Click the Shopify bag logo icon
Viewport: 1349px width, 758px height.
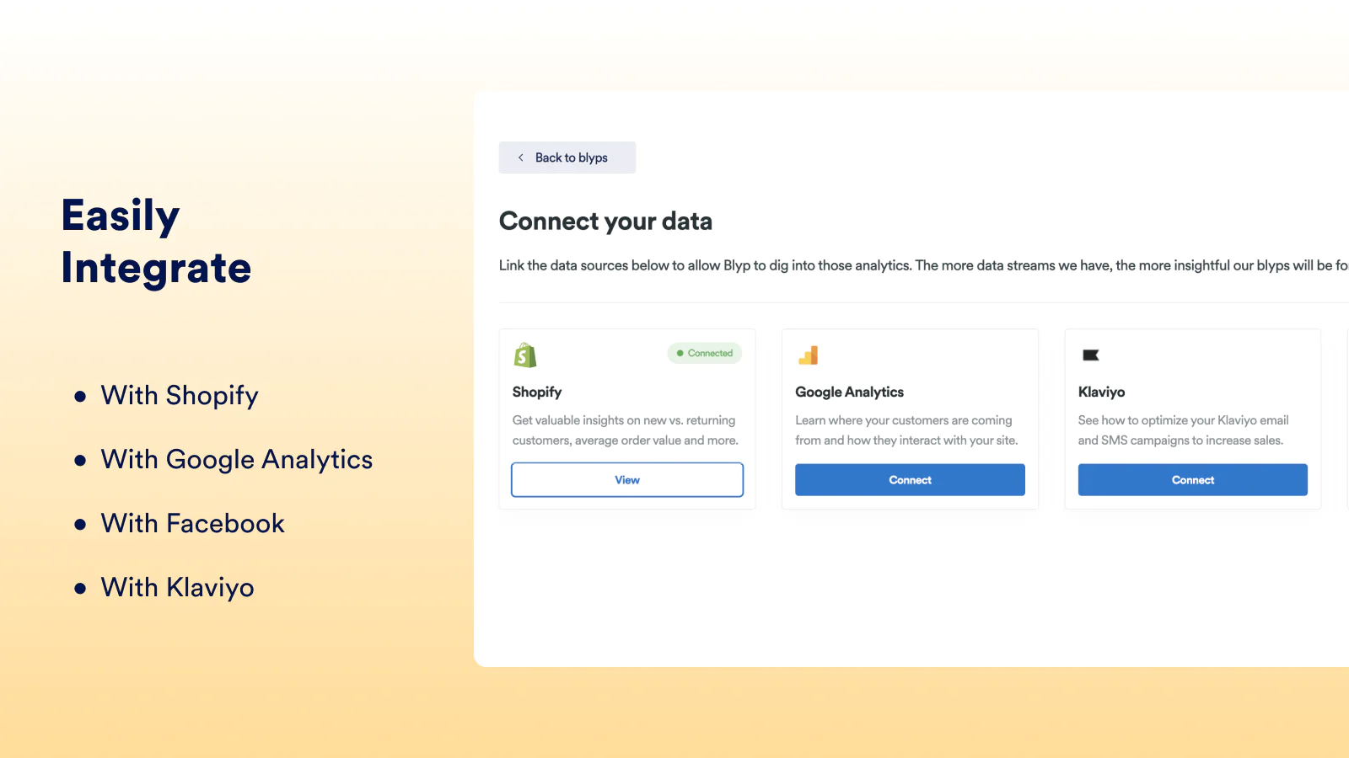pos(525,355)
